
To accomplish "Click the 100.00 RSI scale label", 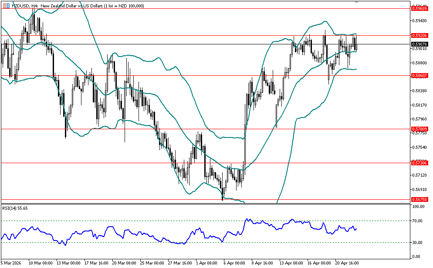I will coord(419,207).
